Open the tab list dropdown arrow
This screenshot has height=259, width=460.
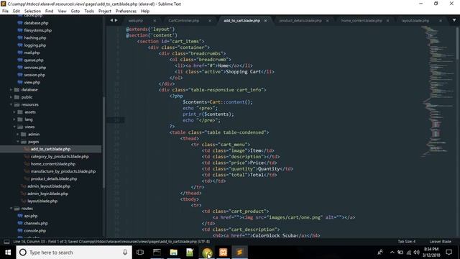click(x=454, y=20)
